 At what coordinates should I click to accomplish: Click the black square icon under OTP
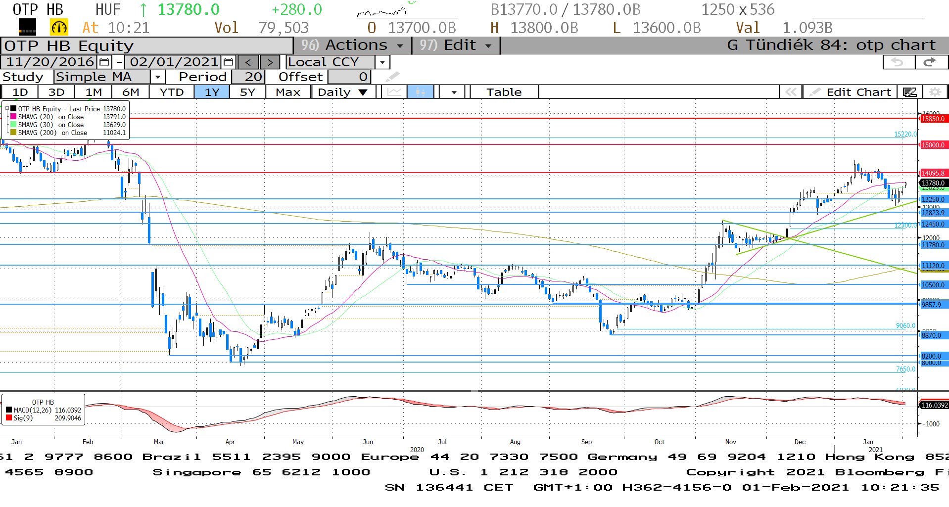pos(27,27)
